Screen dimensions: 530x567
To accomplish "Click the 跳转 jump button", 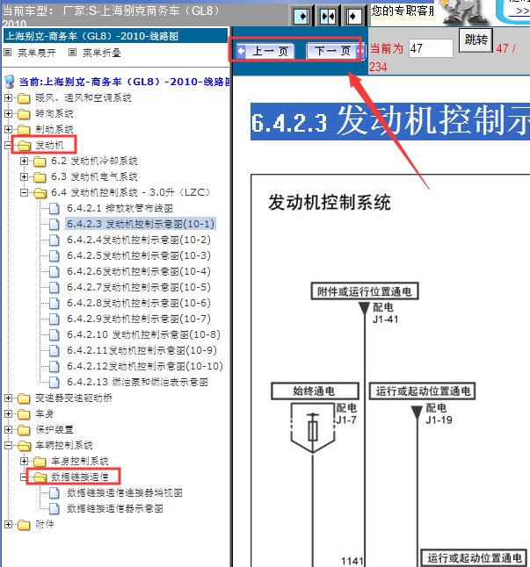I will click(x=476, y=39).
